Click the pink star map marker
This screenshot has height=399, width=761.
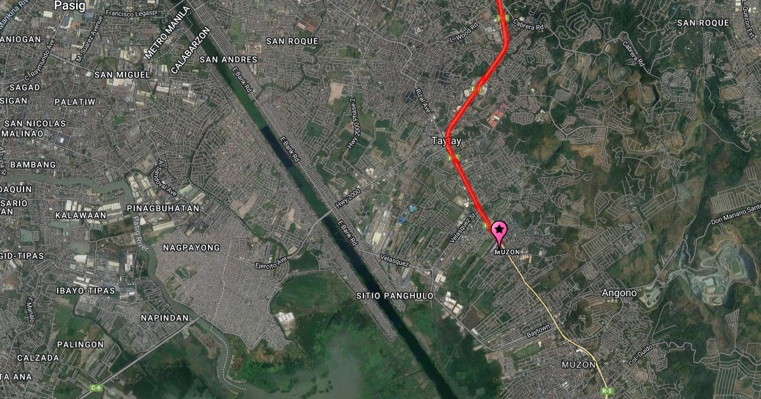500,232
